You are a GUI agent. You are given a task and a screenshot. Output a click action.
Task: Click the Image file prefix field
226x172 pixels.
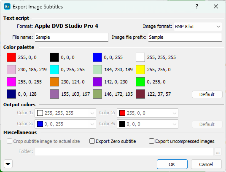coord(185,38)
